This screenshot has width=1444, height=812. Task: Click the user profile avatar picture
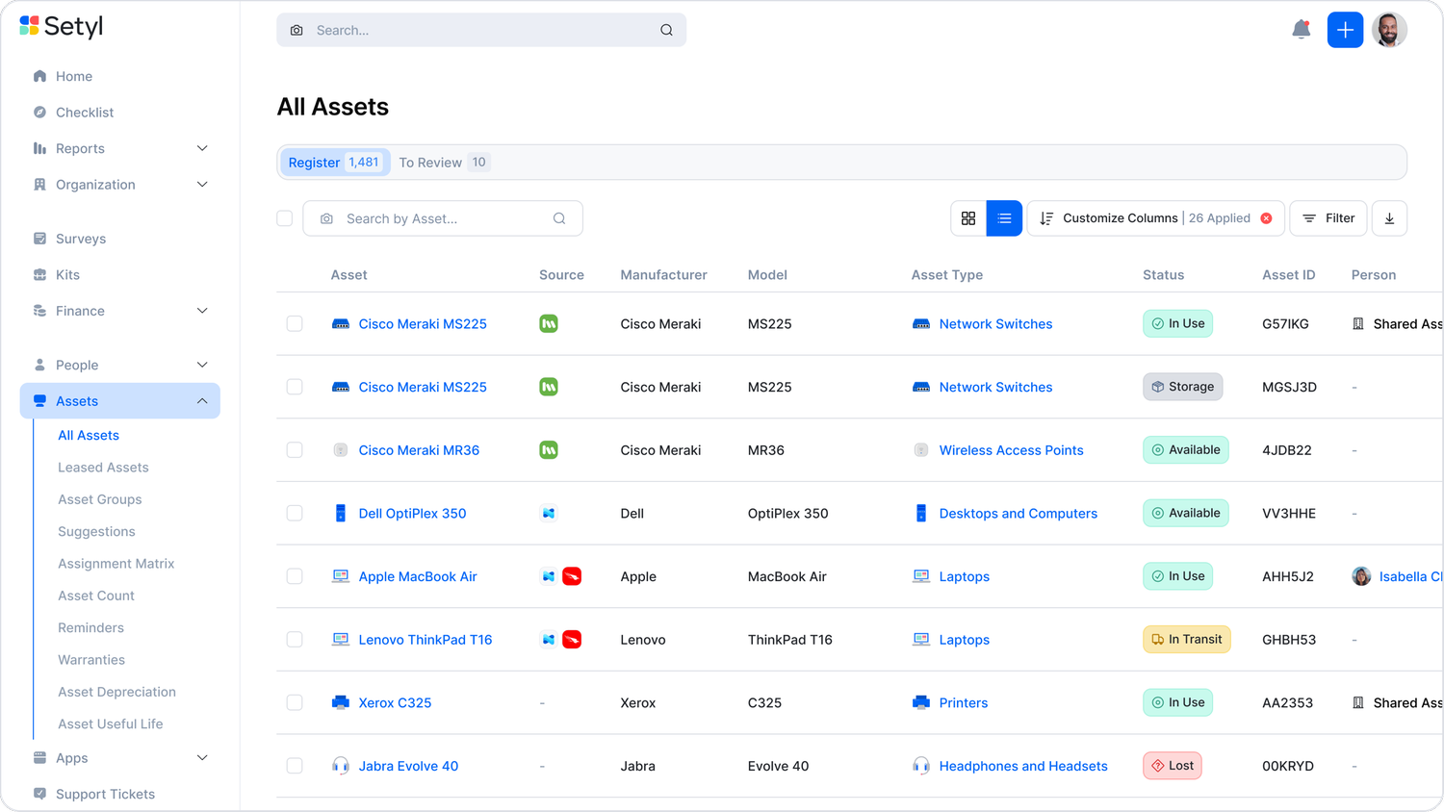pos(1389,30)
